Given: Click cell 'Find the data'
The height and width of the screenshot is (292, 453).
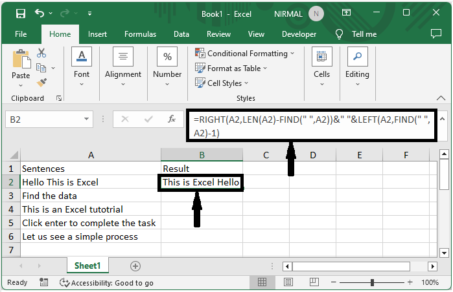Looking at the screenshot, I should (91, 196).
